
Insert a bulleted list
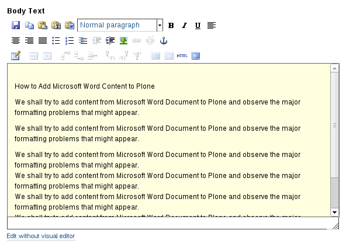coord(56,40)
